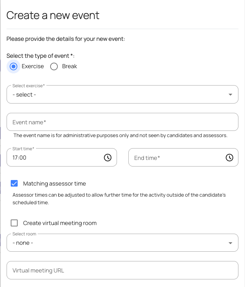Click into the End time field

(176, 158)
